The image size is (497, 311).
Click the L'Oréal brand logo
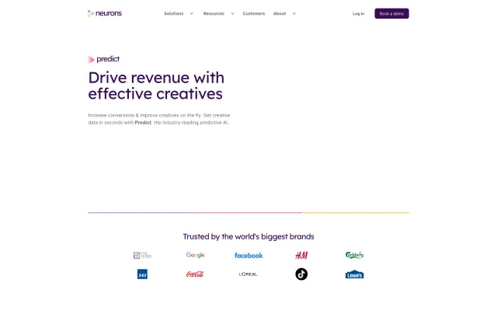coord(248,274)
